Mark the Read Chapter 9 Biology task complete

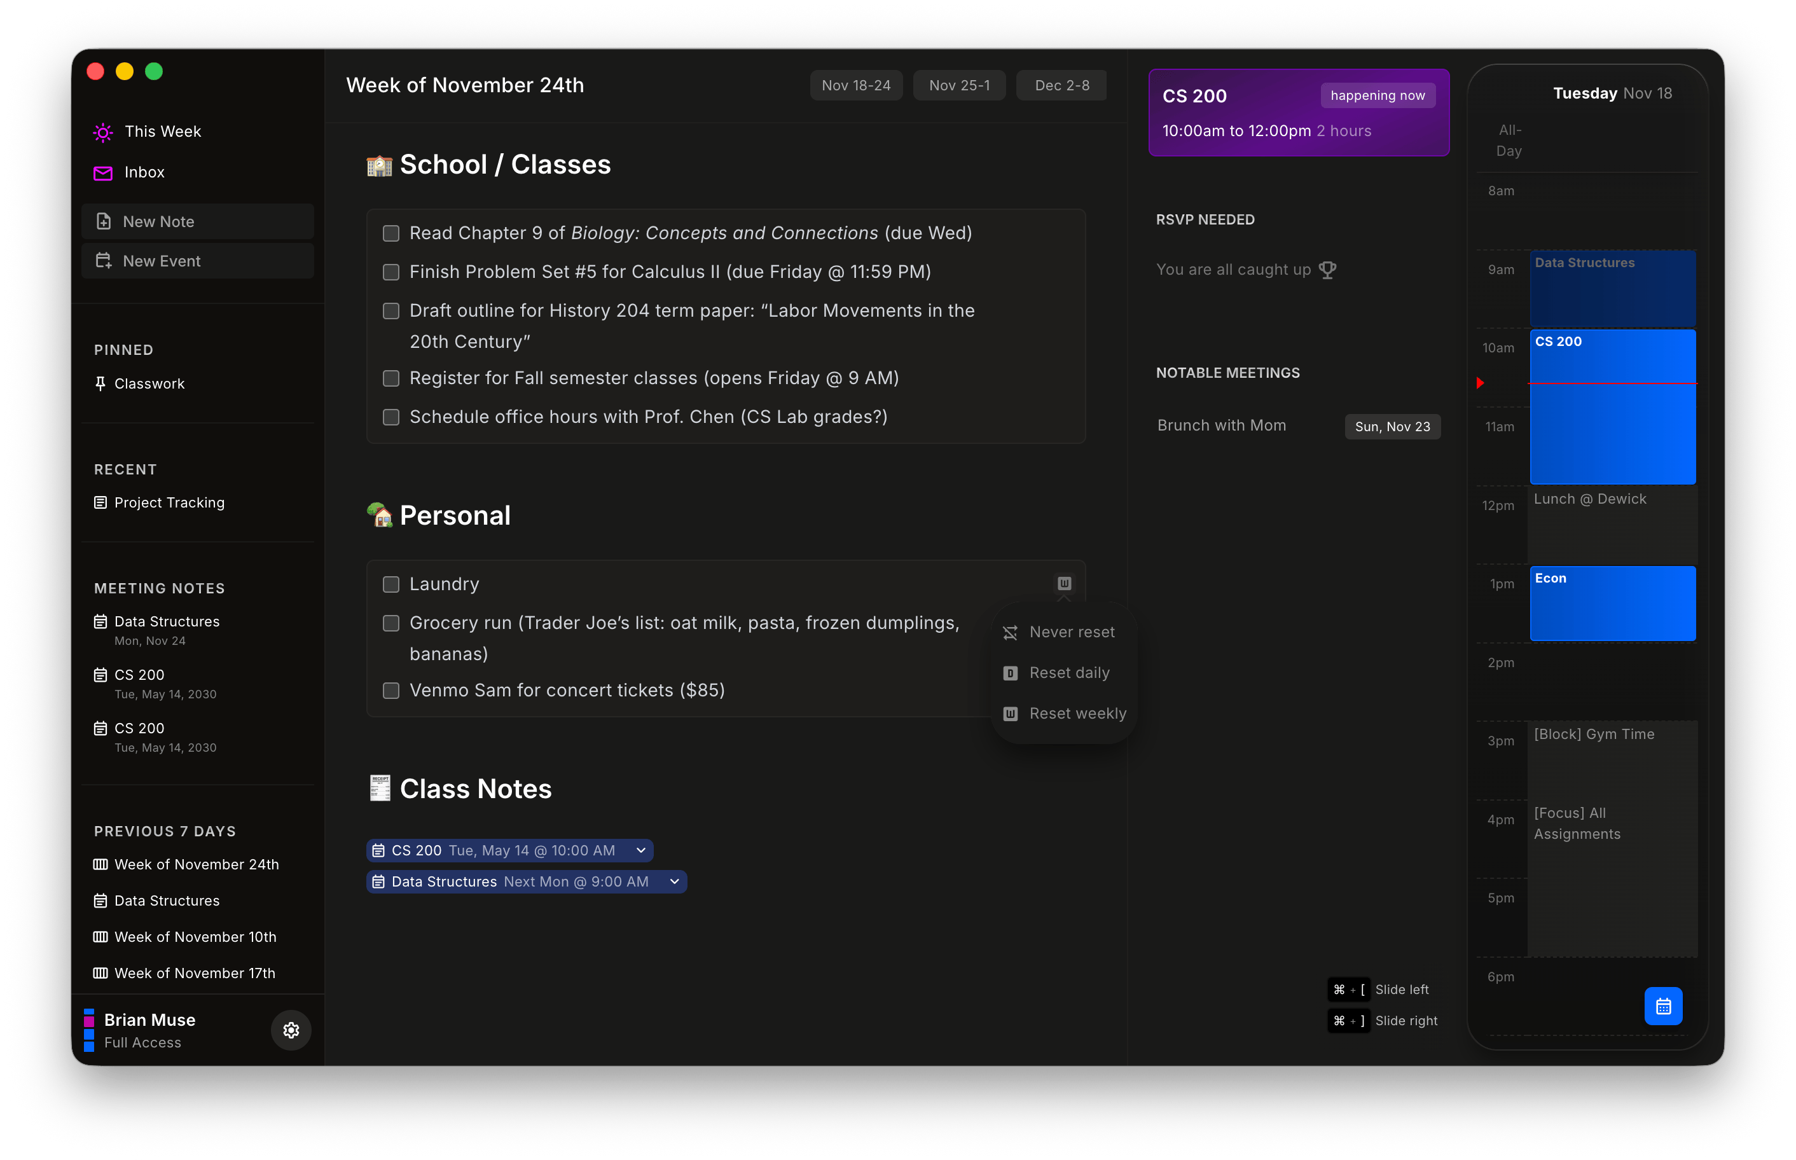coord(391,233)
